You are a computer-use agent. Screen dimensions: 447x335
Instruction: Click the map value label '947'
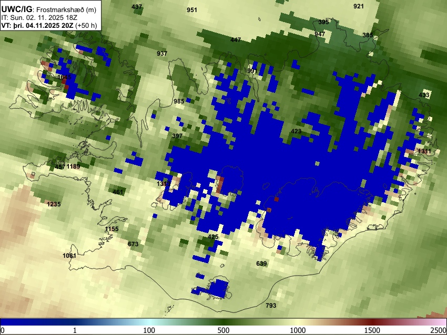[320, 34]
